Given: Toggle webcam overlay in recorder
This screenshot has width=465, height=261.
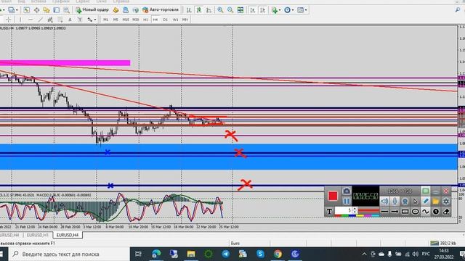Looking at the screenshot, I should 405,202.
